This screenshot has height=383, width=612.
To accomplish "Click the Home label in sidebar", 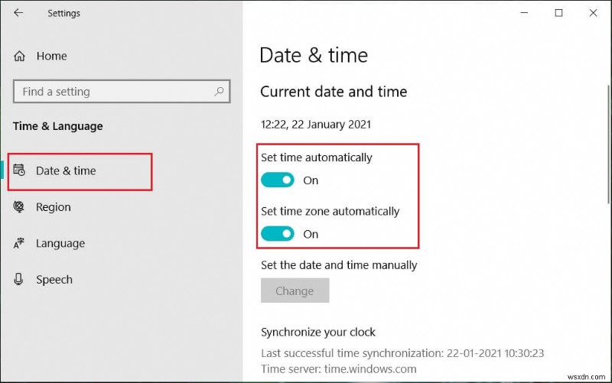I will coord(51,56).
